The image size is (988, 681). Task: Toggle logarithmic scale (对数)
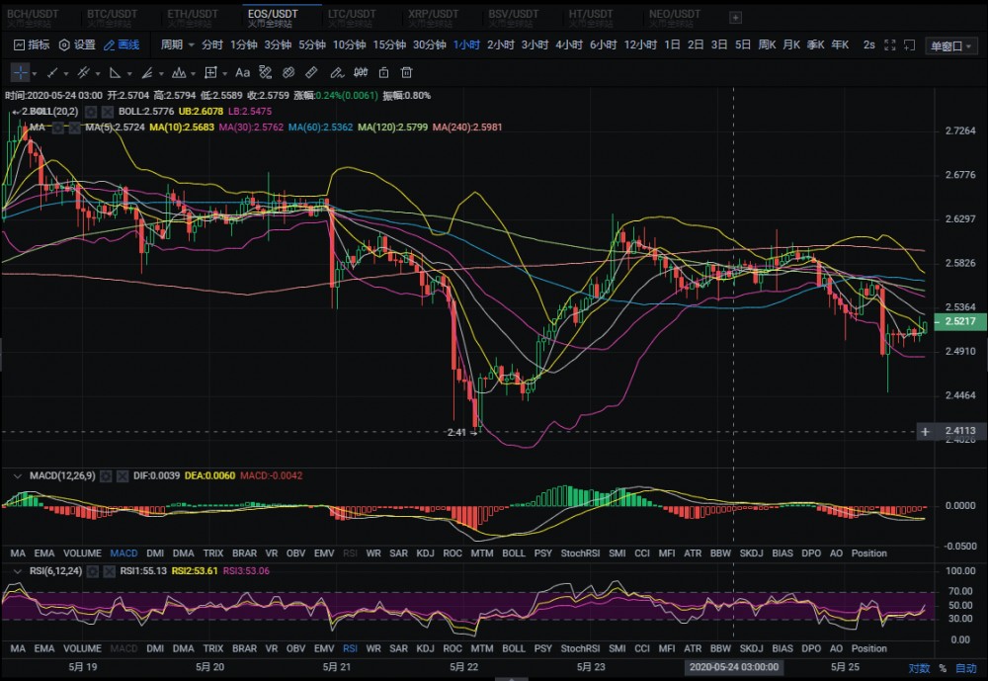[920, 668]
